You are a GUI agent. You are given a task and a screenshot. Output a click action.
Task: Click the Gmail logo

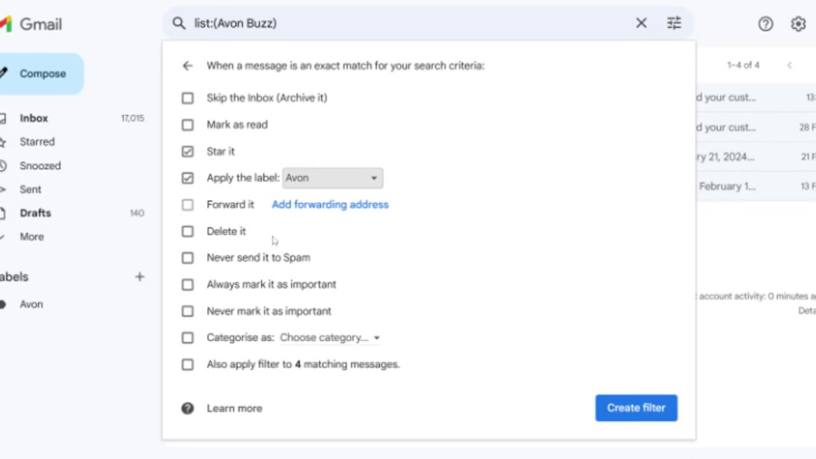pyautogui.click(x=31, y=24)
